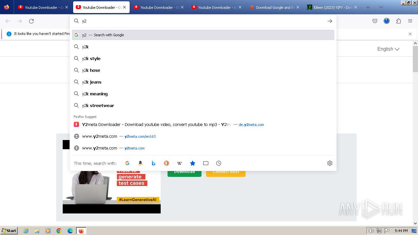Click the address bar text field
The height and width of the screenshot is (235, 418).
click(x=202, y=21)
